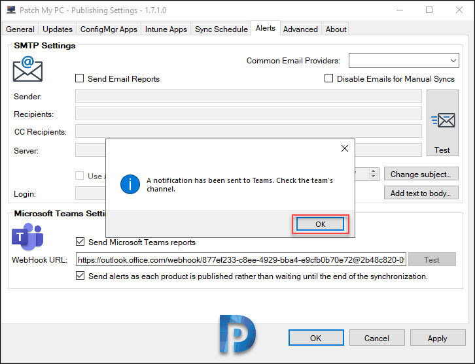Click the Microsoft Teams logo icon
The height and width of the screenshot is (364, 475).
[x=27, y=237]
